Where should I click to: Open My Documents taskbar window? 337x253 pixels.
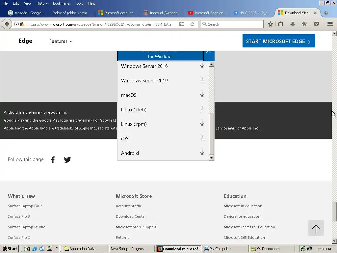272,249
